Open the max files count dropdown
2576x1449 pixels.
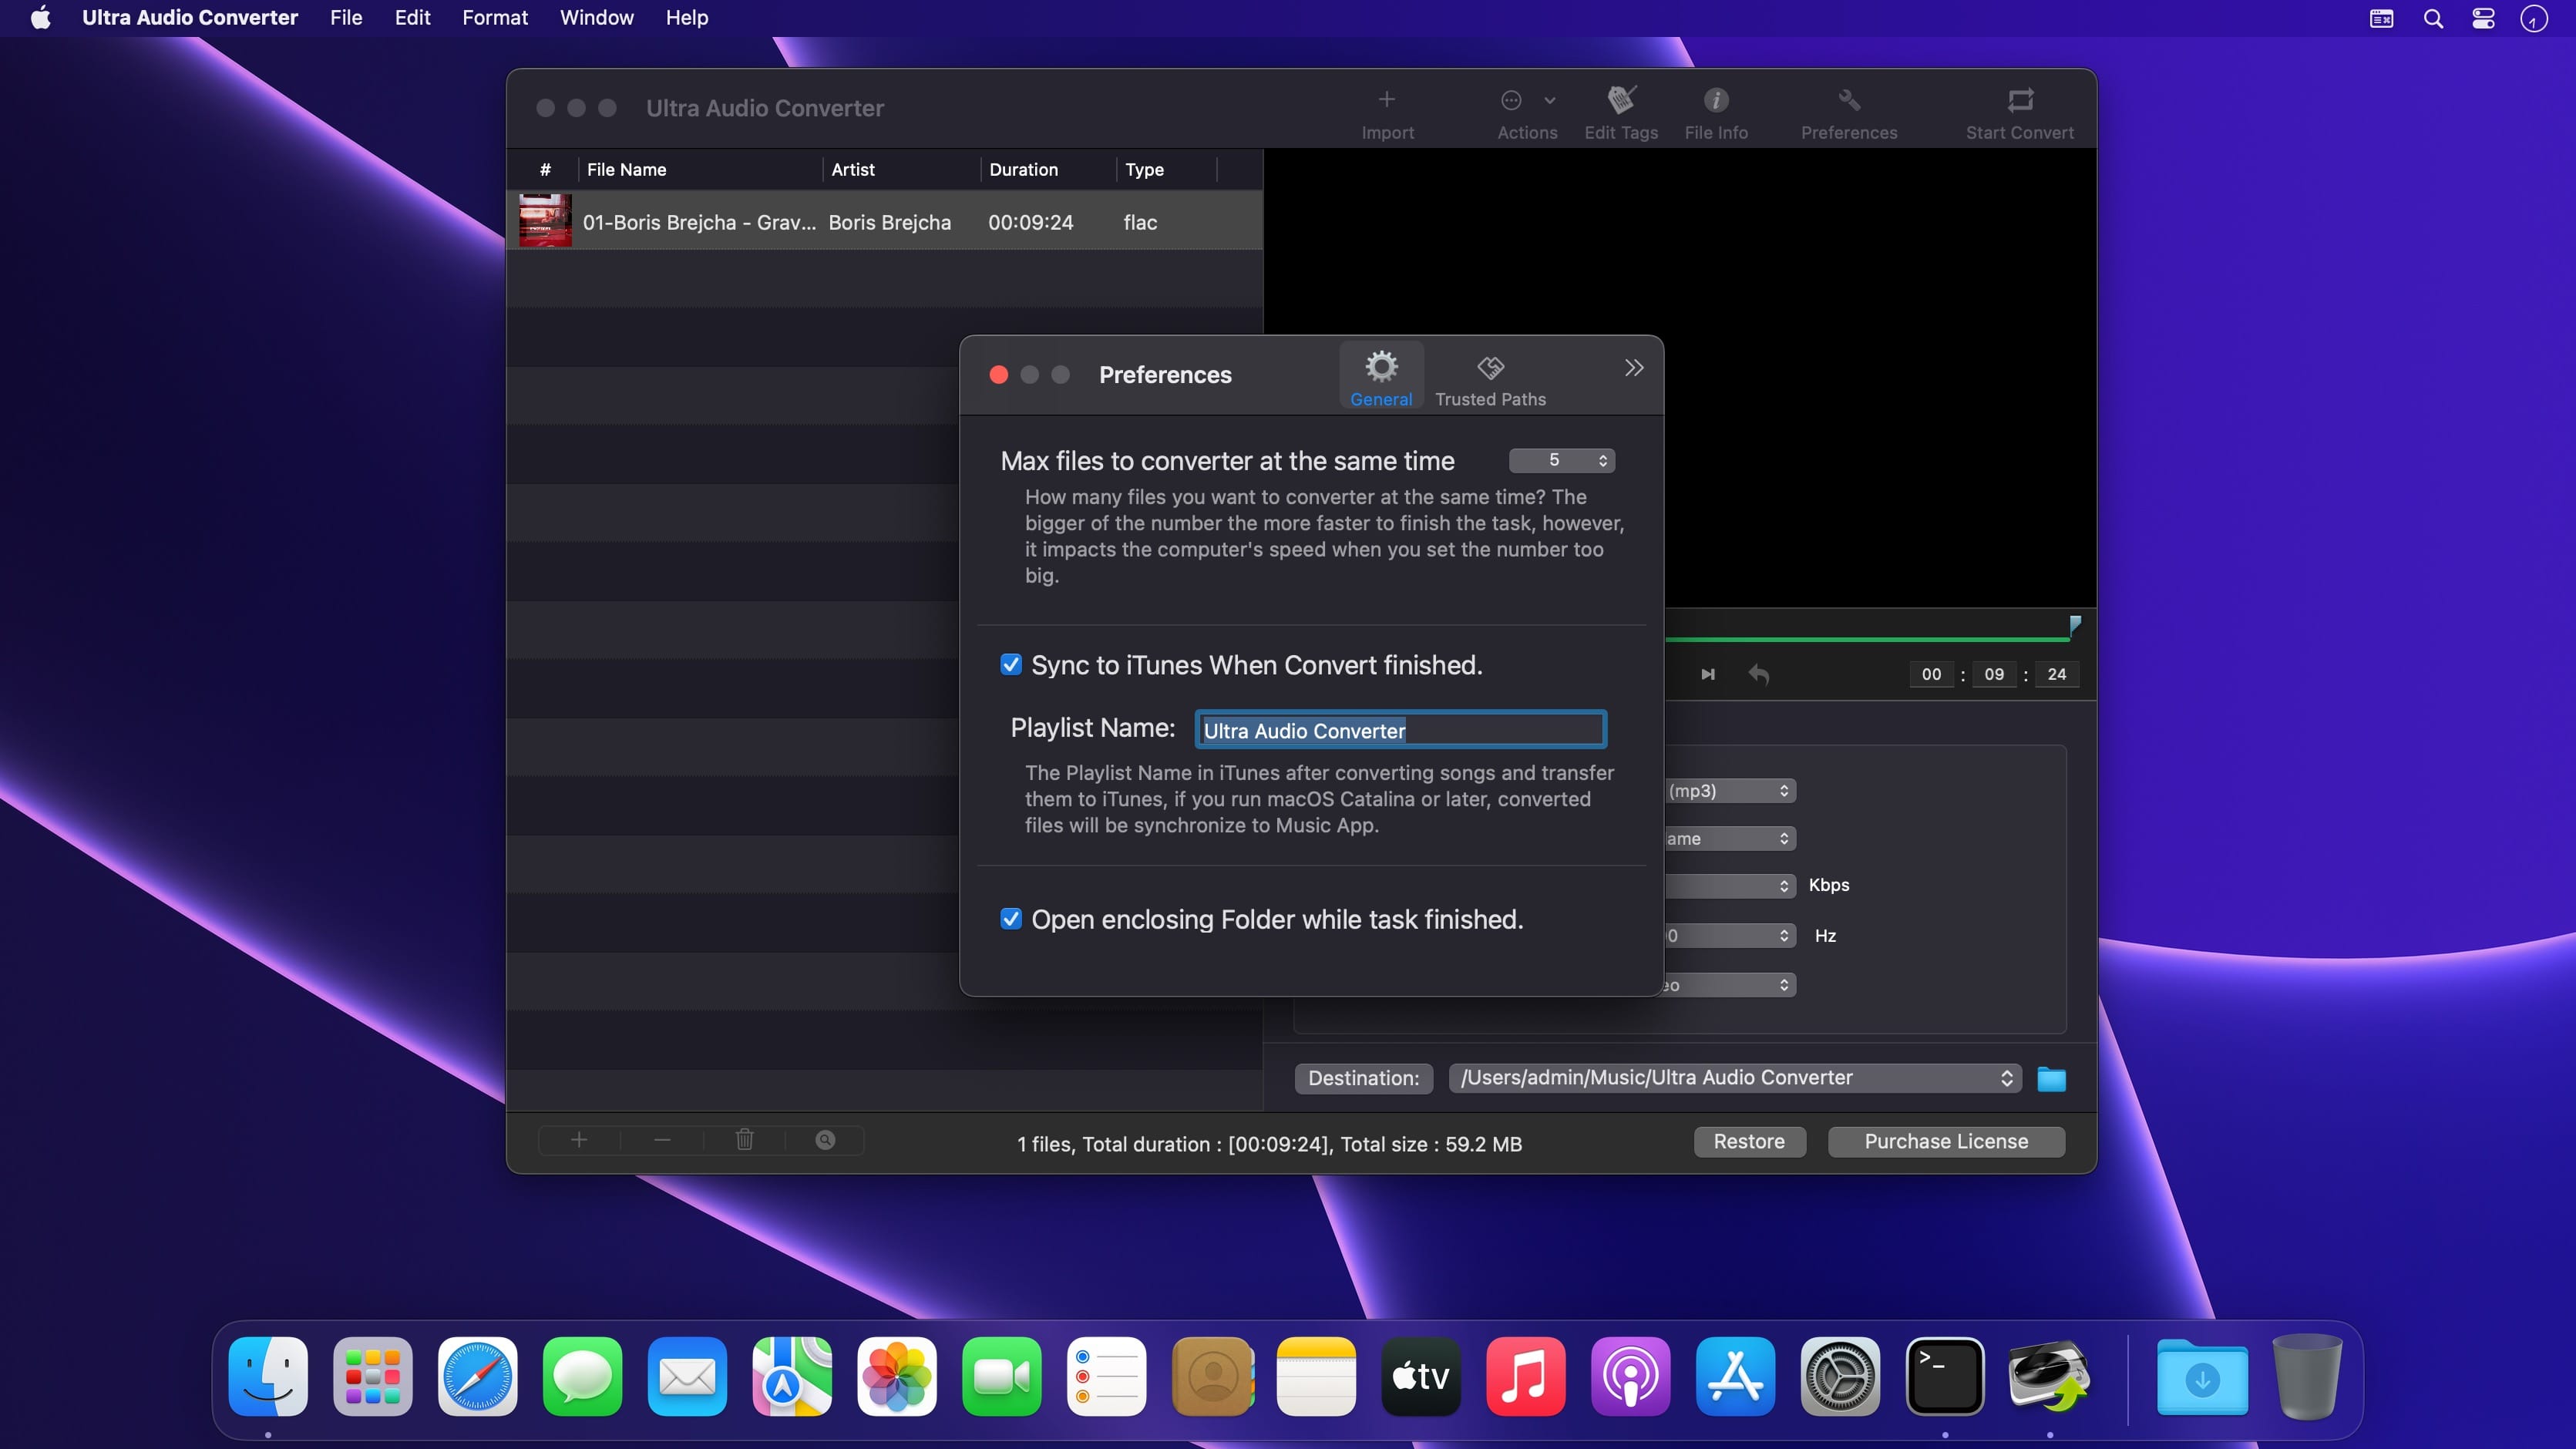1562,460
